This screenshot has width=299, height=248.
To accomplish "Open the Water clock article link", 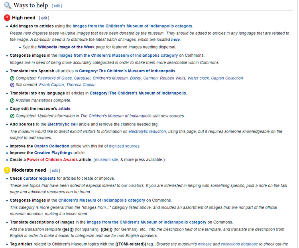I will click(198, 78).
